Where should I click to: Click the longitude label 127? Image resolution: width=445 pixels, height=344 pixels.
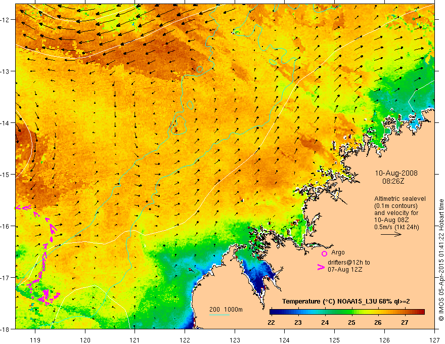(x=434, y=340)
